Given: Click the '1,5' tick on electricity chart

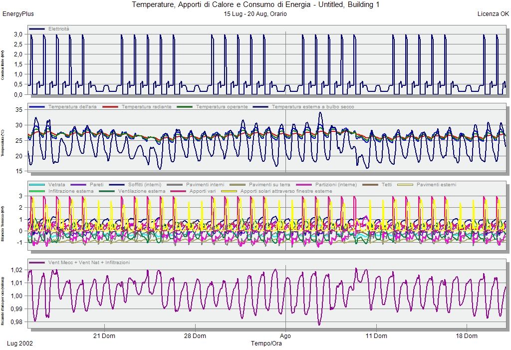Looking at the screenshot, I should click(x=18, y=64).
